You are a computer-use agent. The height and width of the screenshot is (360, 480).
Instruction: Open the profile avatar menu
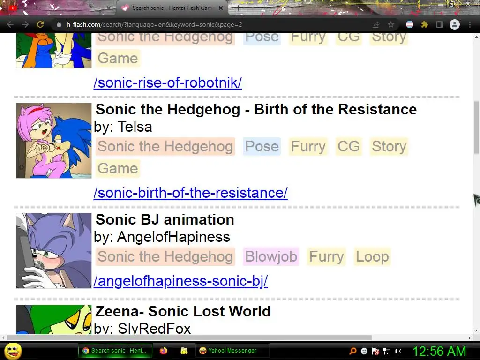click(x=455, y=24)
